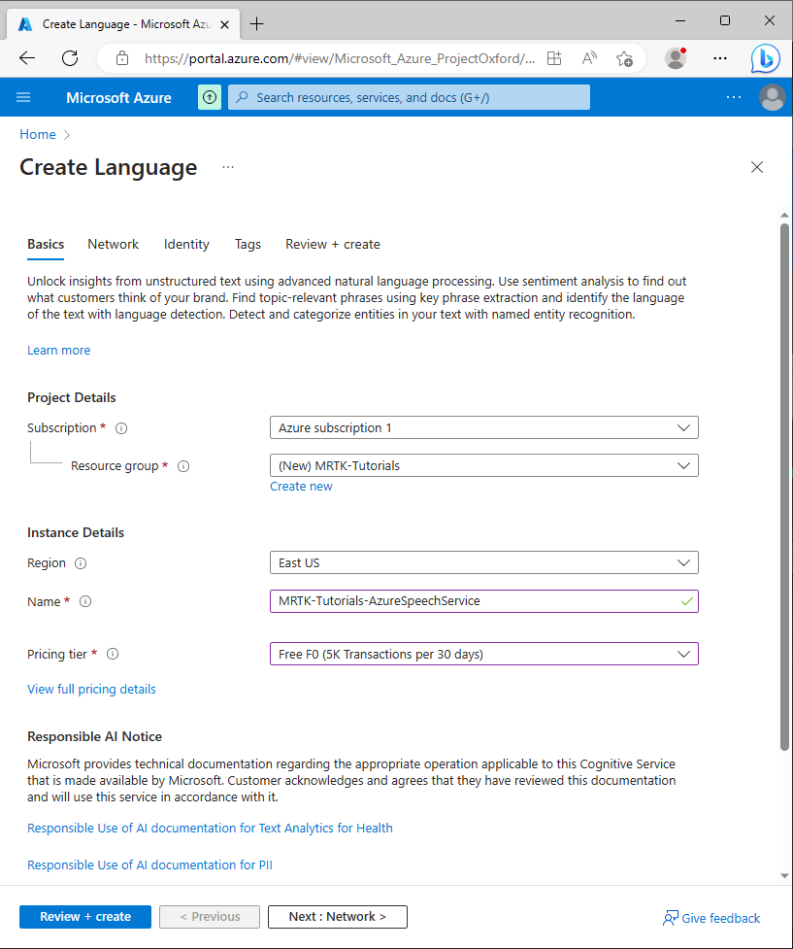Click the ellipsis after the Create Language title
The height and width of the screenshot is (949, 793).
coord(228,167)
